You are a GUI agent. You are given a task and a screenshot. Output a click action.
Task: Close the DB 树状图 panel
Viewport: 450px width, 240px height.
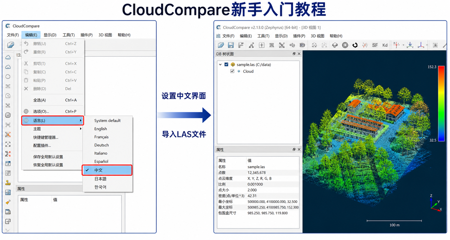point(299,54)
